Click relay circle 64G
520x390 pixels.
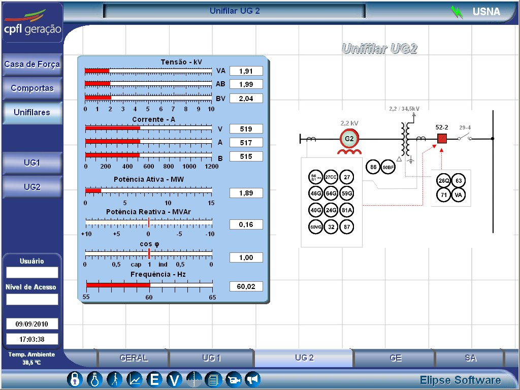click(331, 193)
